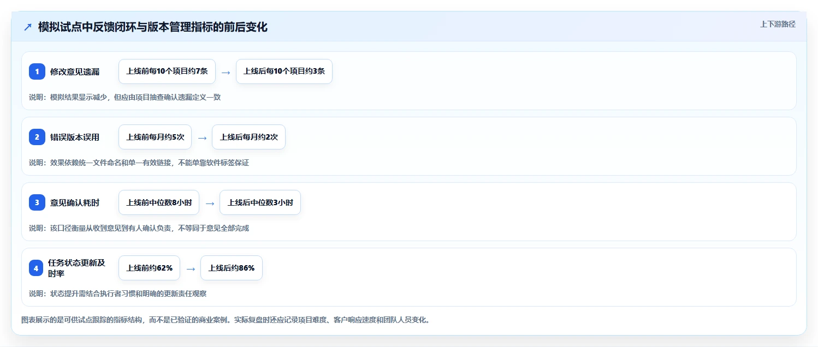This screenshot has width=818, height=347.
Task: Click the 上下游路径 label in header
Action: pos(778,24)
